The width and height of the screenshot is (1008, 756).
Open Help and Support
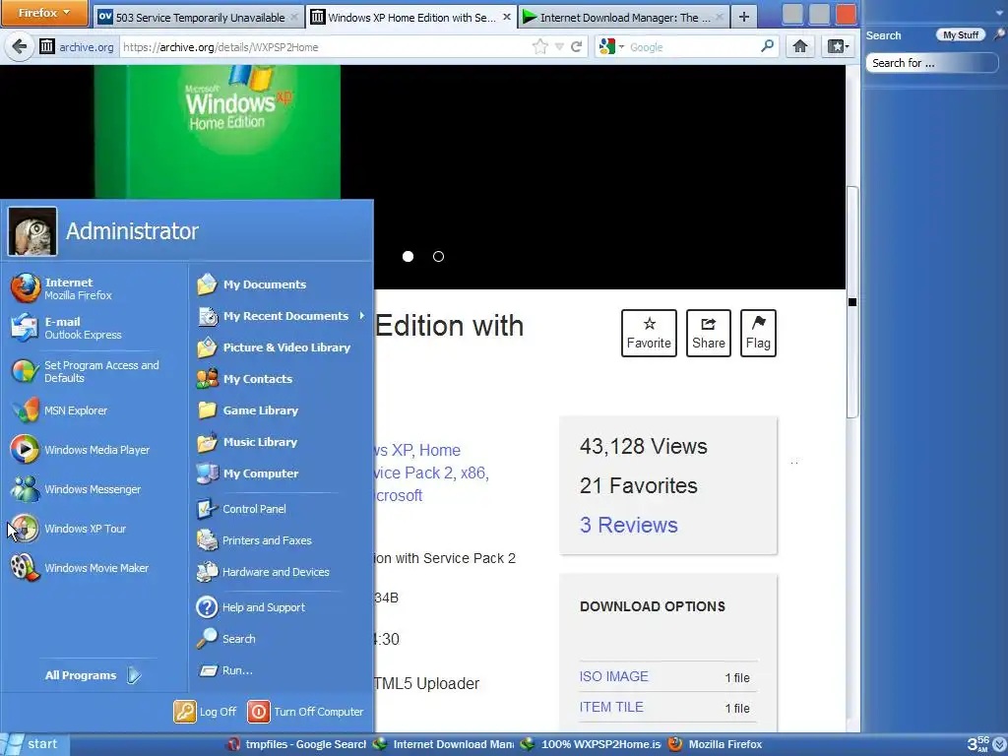(x=251, y=606)
